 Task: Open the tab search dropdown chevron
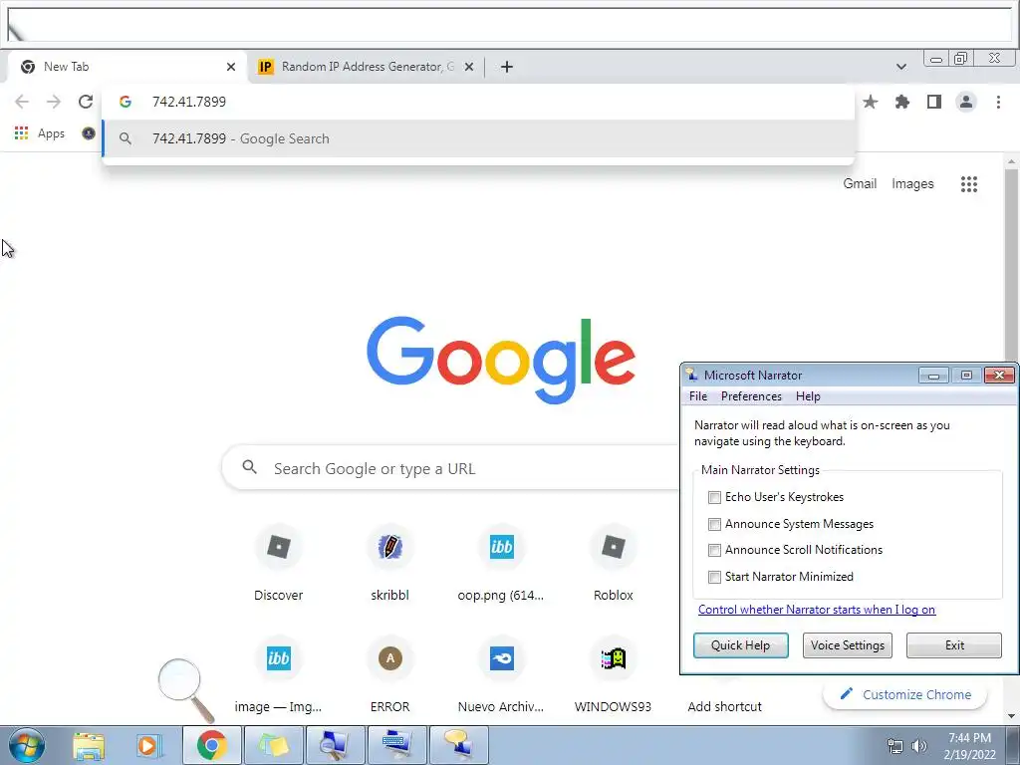click(900, 67)
